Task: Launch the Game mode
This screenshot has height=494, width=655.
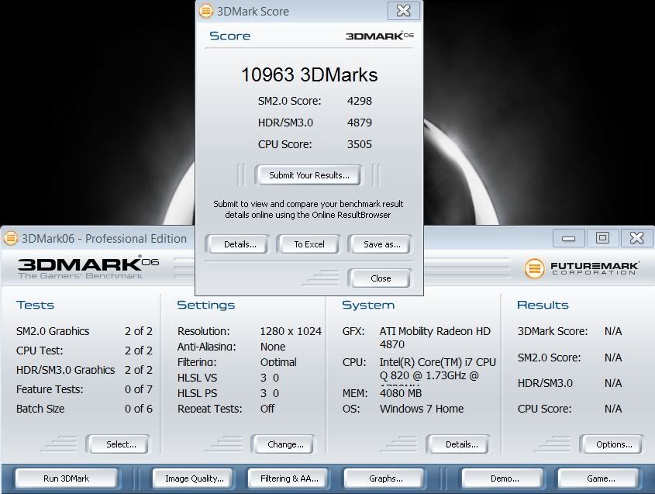Action: [x=600, y=478]
